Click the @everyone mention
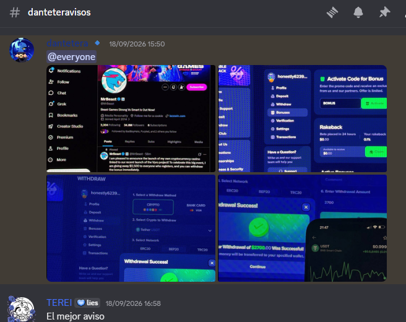406x322 pixels. pyautogui.click(x=71, y=57)
